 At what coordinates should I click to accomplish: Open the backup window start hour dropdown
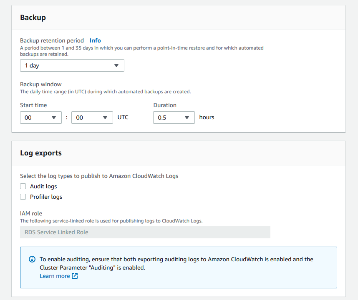40,117
